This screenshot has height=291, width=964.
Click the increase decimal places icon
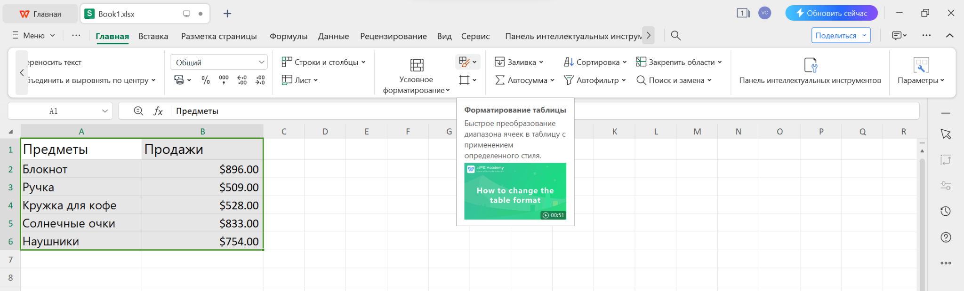[242, 80]
